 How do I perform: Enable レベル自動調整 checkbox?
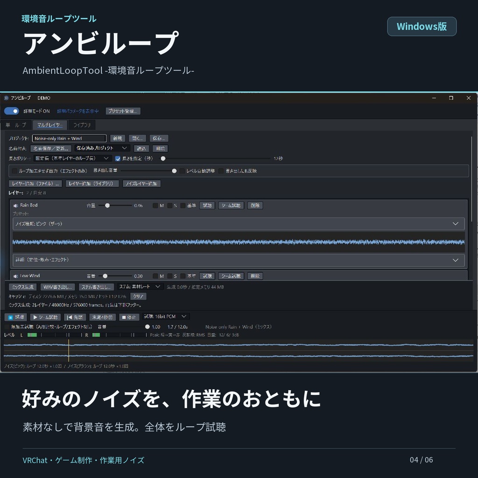(x=182, y=171)
